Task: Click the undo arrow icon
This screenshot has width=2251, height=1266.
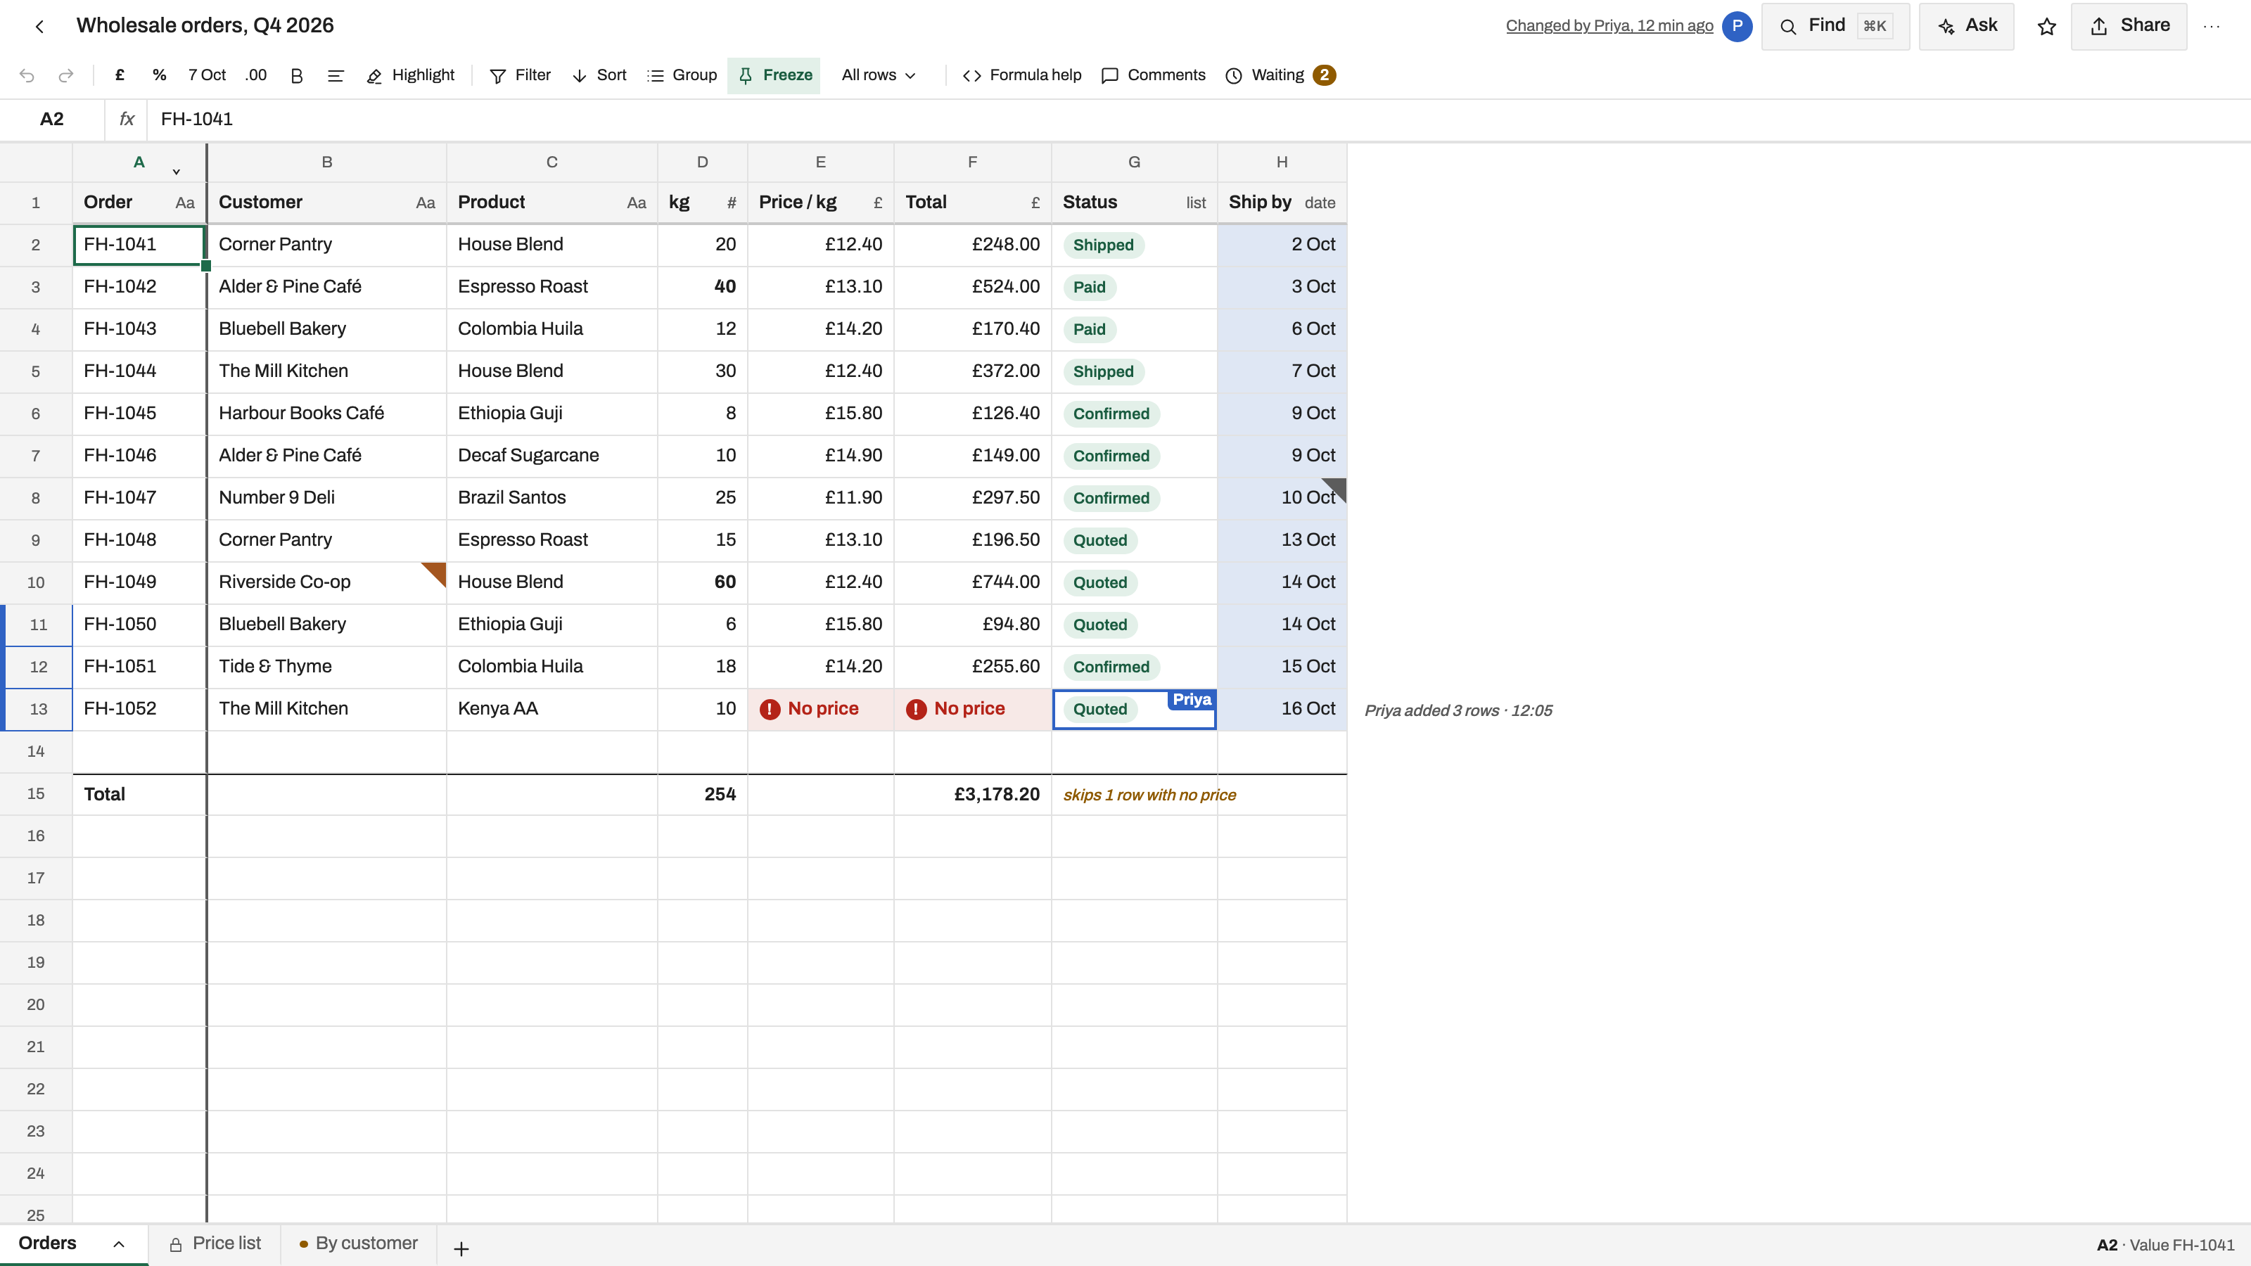Action: tap(27, 75)
